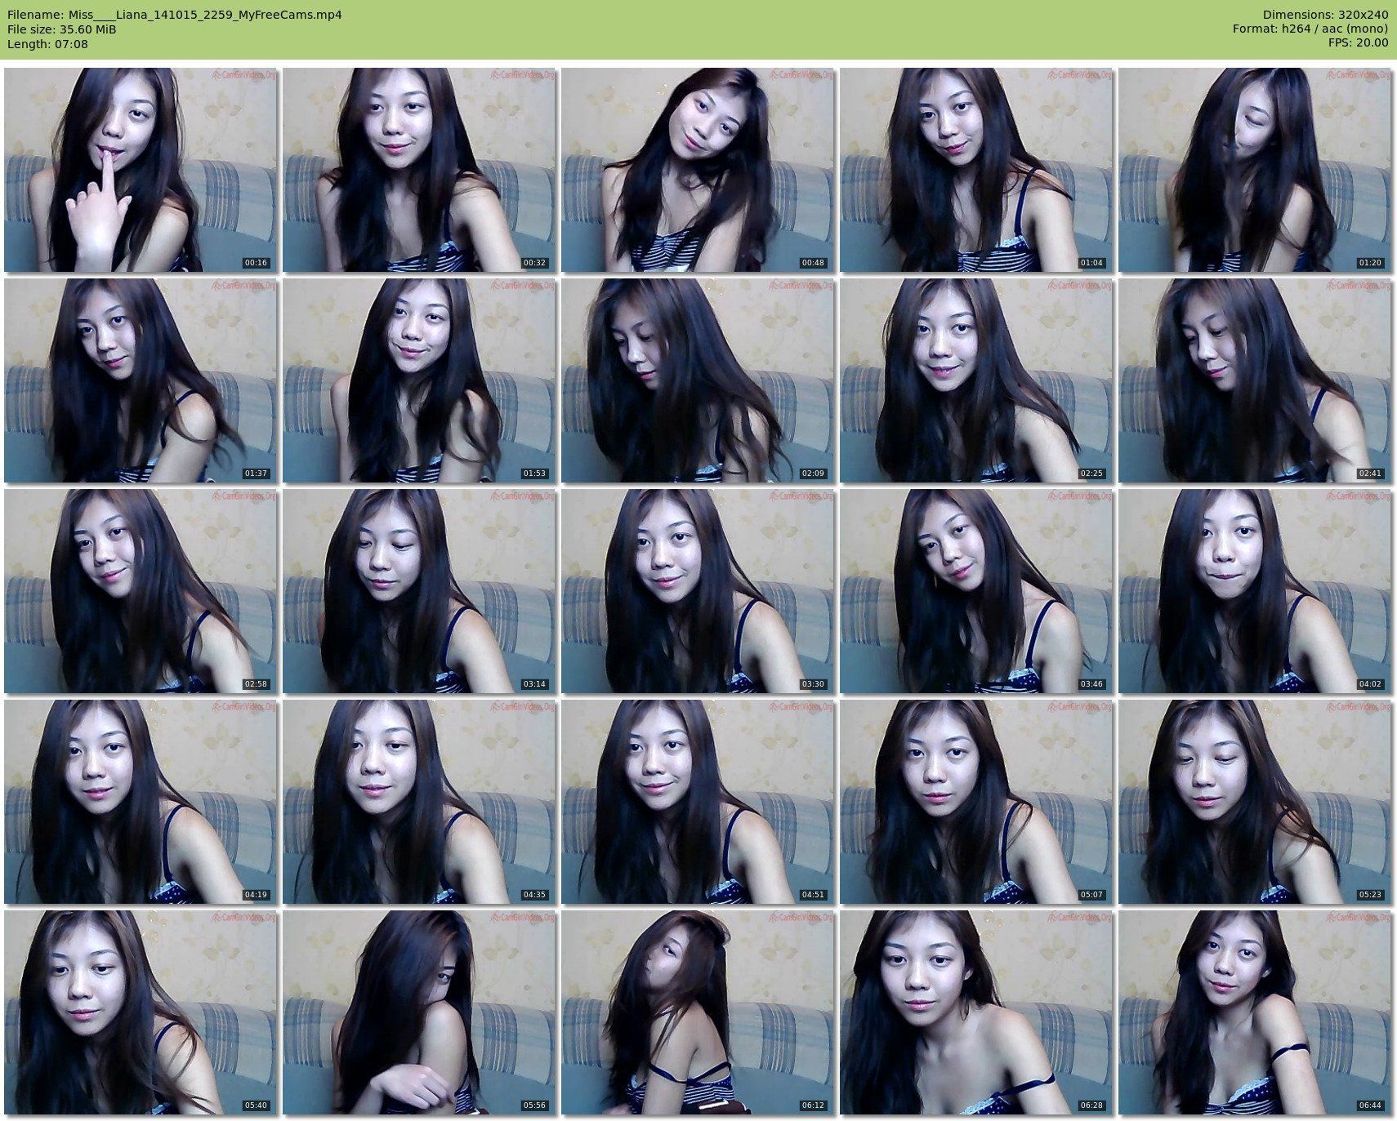Open the frame at 04:19

pyautogui.click(x=141, y=802)
